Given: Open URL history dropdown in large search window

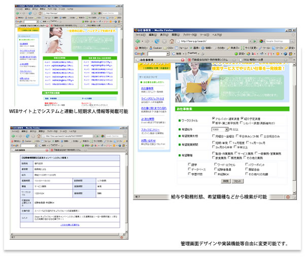Looking at the screenshot, I should [250, 41].
